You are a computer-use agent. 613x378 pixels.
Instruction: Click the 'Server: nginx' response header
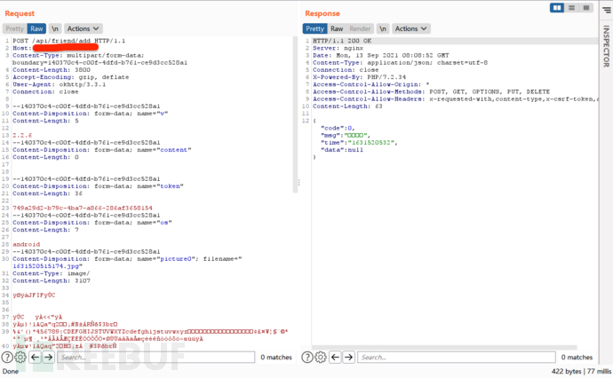click(x=338, y=48)
